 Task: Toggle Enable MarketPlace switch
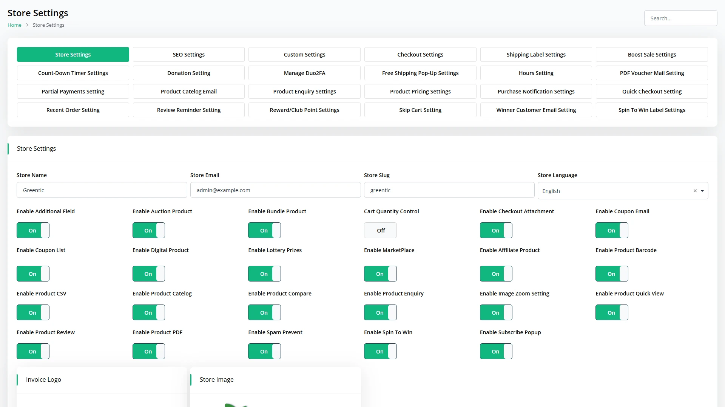[380, 274]
